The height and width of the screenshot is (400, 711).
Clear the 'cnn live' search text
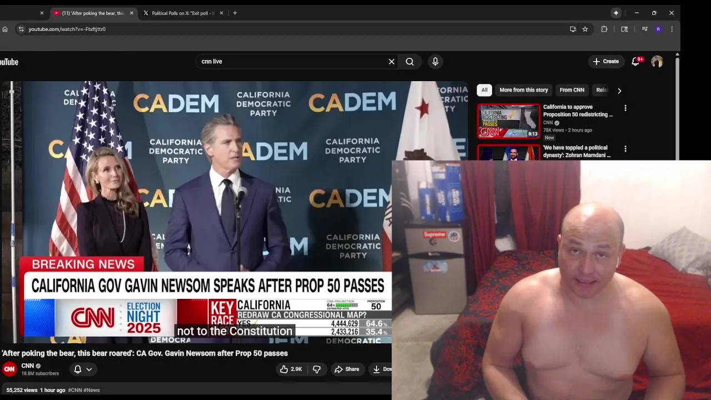[392, 62]
